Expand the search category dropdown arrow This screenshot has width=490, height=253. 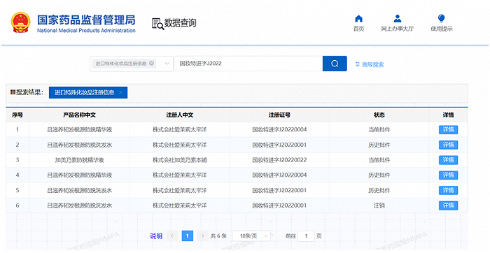pyautogui.click(x=167, y=64)
